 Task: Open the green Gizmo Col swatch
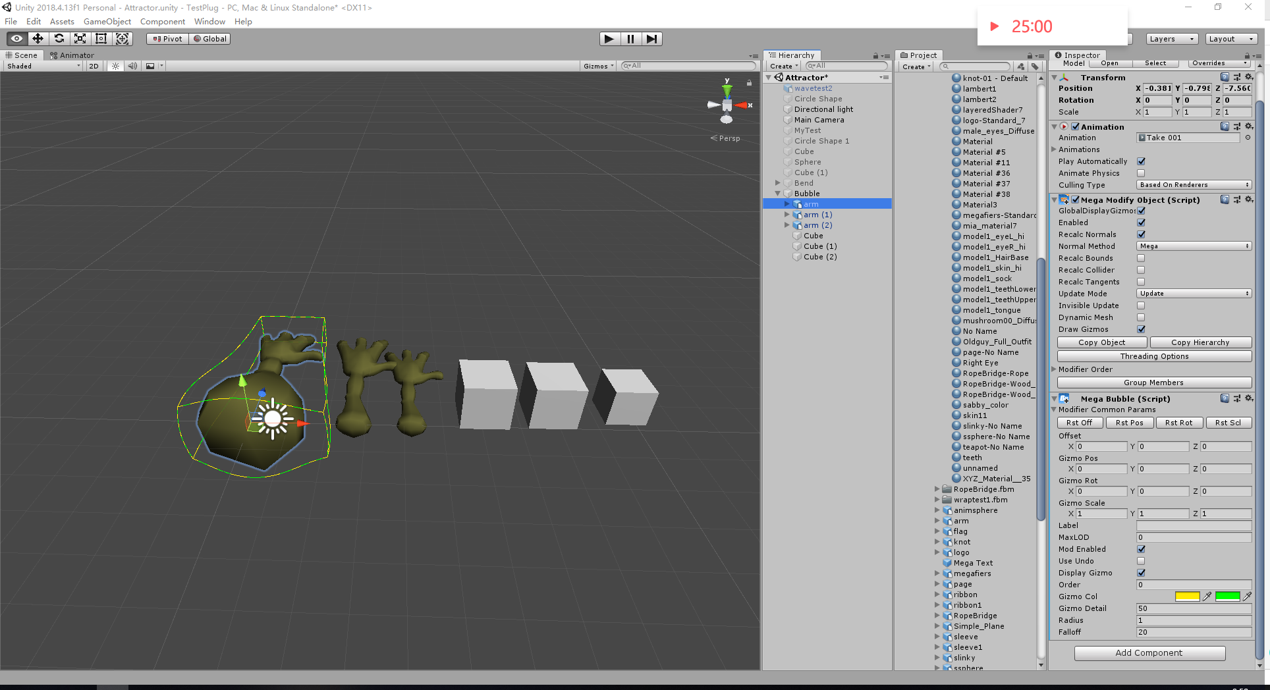[x=1227, y=597]
